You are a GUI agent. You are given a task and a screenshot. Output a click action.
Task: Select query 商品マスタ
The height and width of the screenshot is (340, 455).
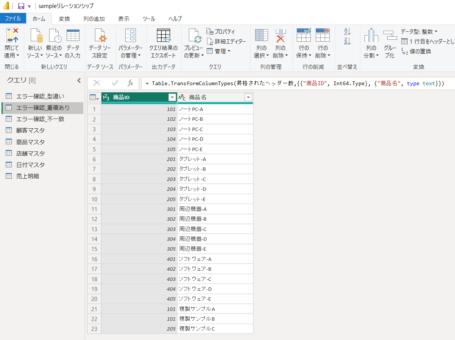[42, 142]
